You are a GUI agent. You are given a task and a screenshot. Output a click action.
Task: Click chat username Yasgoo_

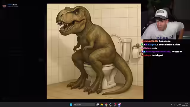point(152,45)
